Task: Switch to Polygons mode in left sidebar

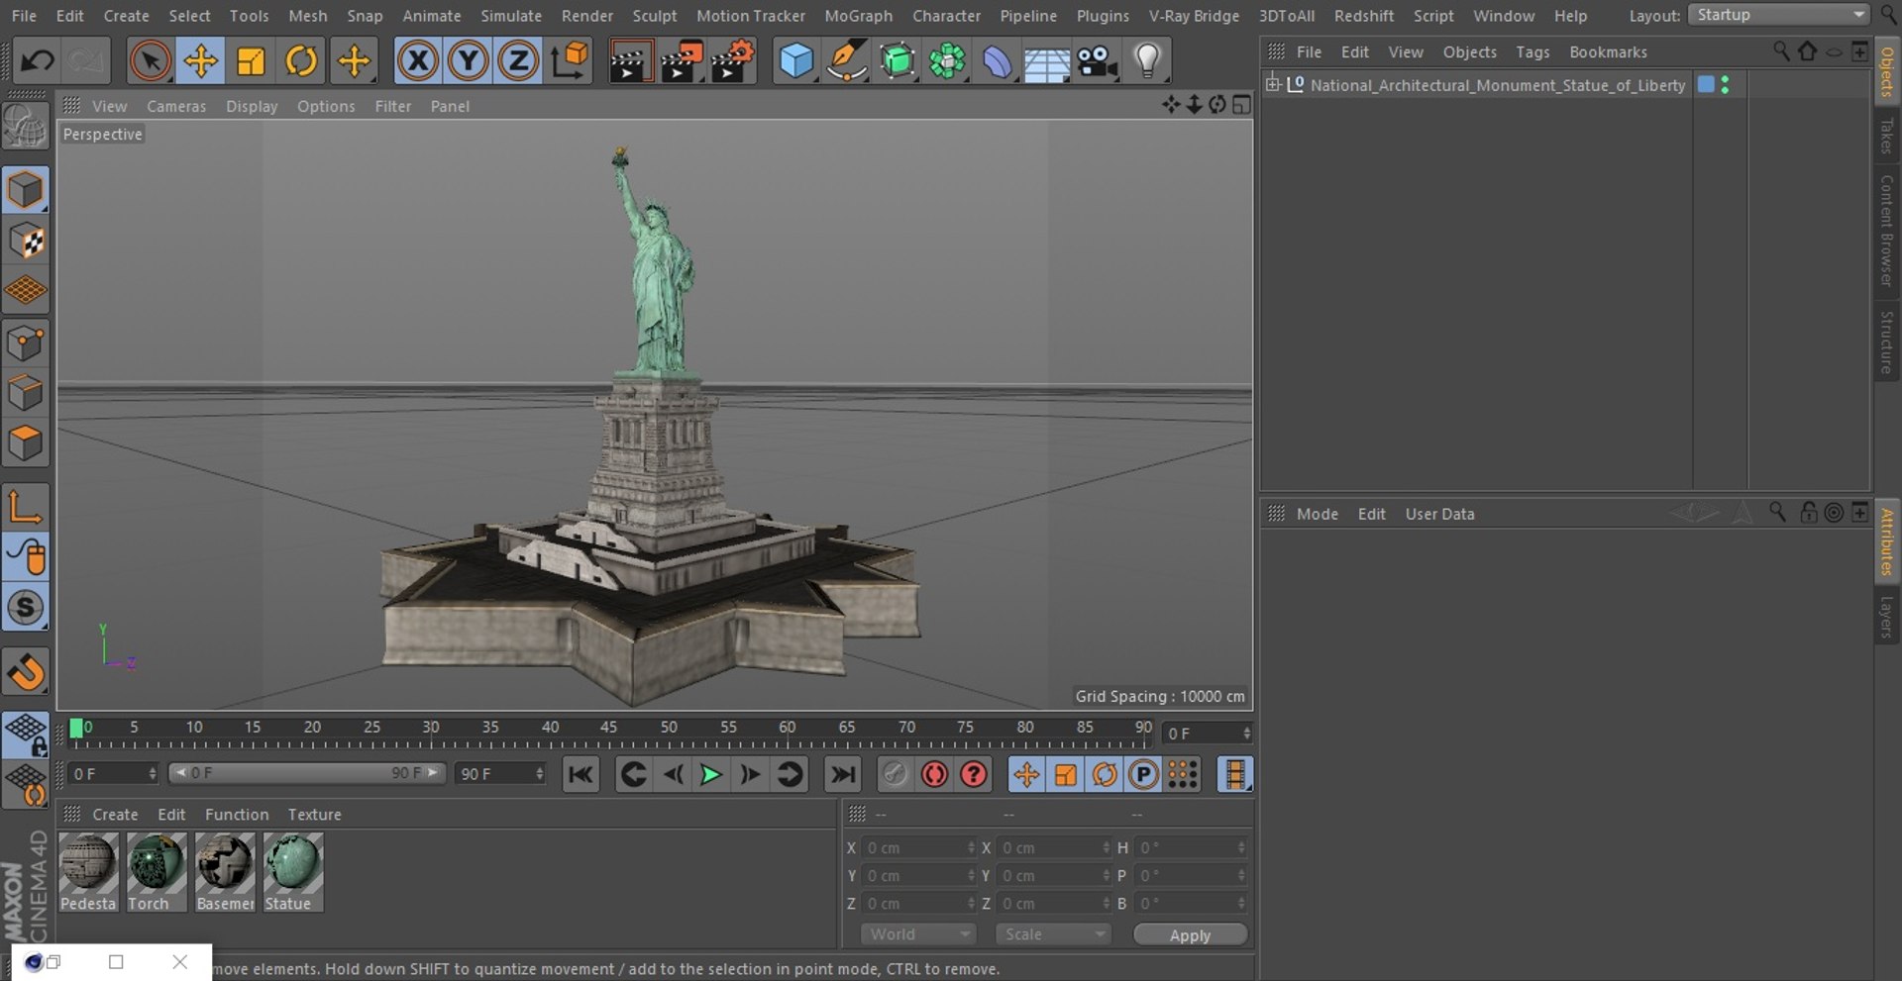Action: (x=26, y=443)
